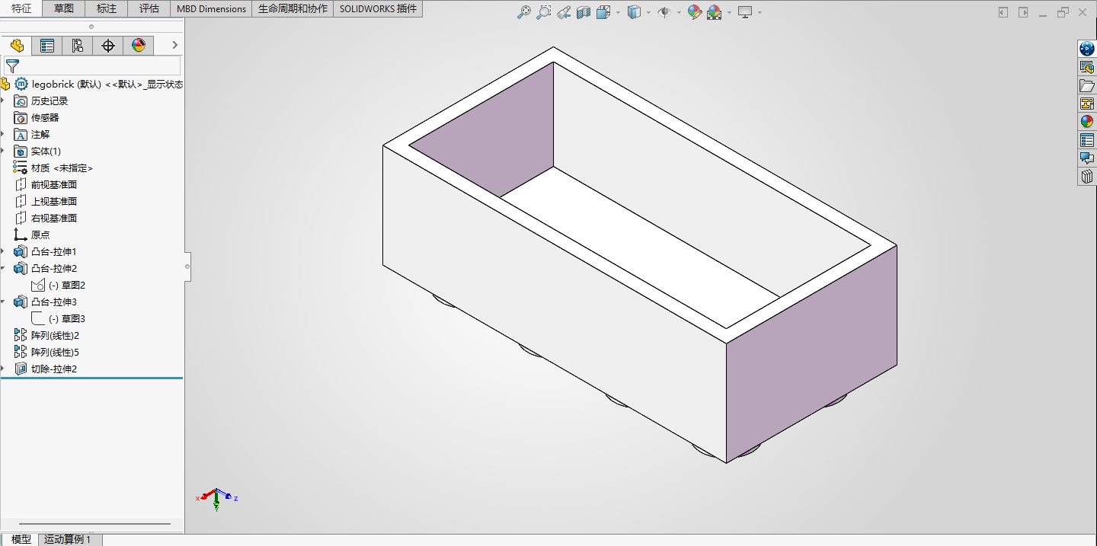
Task: Open View Orientation cube icon
Action: click(603, 12)
